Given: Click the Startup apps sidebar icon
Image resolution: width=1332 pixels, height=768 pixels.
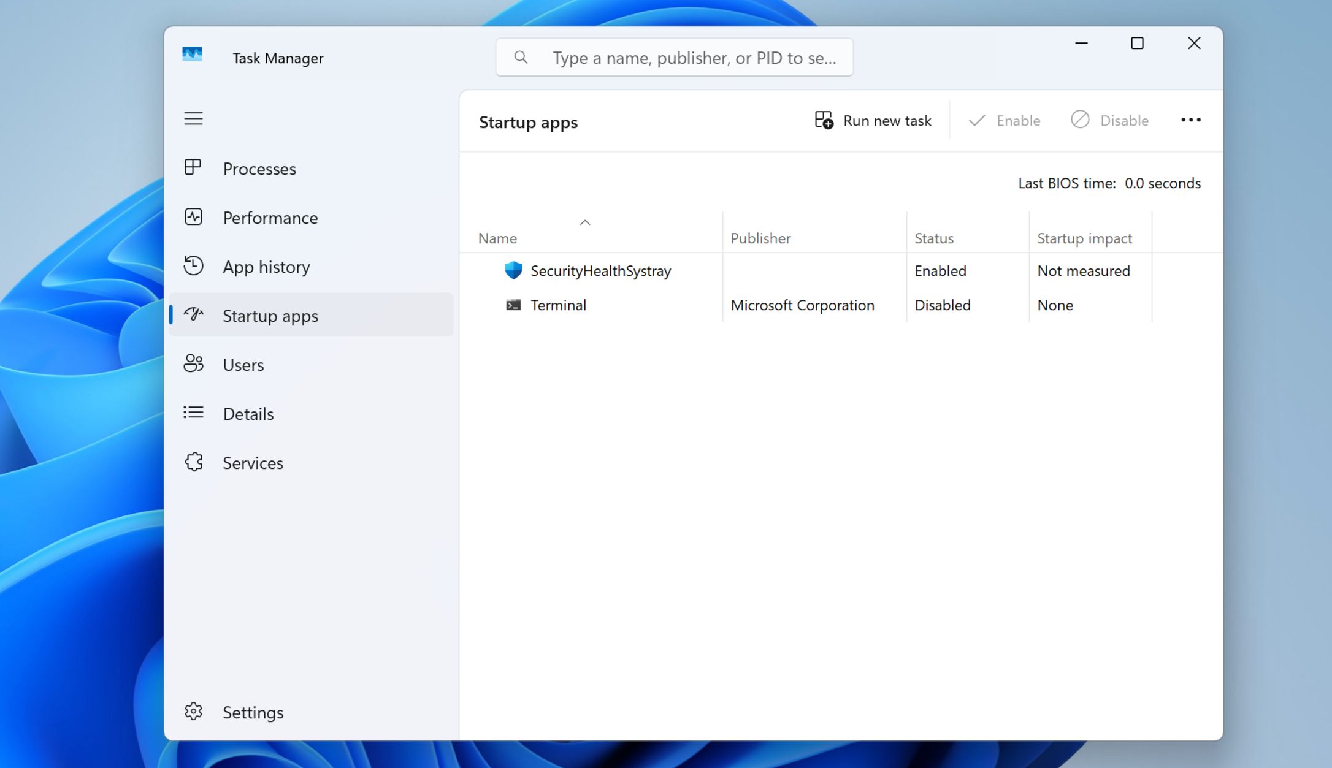Looking at the screenshot, I should [193, 315].
